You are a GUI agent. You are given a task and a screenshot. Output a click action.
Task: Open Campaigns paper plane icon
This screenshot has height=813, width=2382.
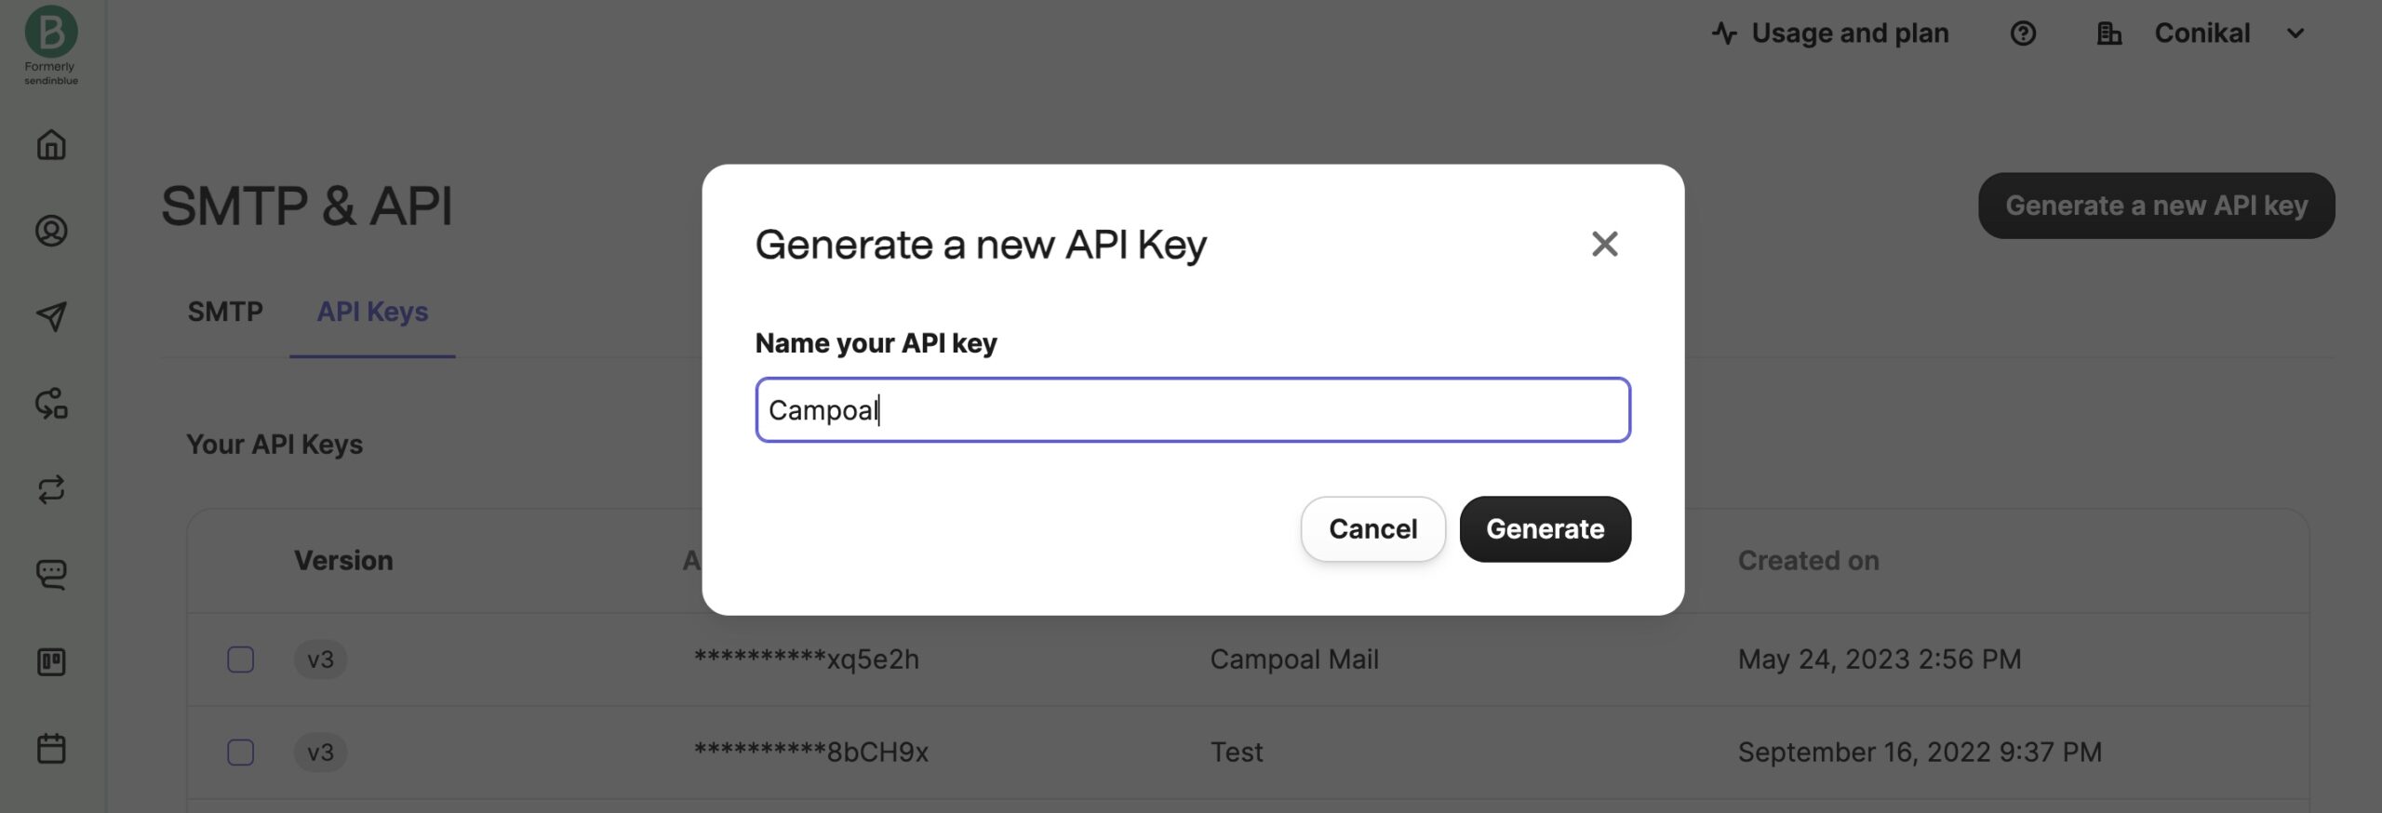[x=51, y=316]
